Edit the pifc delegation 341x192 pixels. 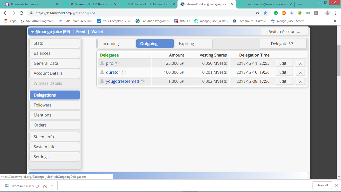(x=284, y=63)
